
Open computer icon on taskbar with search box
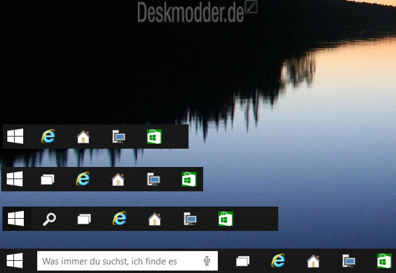click(x=349, y=261)
